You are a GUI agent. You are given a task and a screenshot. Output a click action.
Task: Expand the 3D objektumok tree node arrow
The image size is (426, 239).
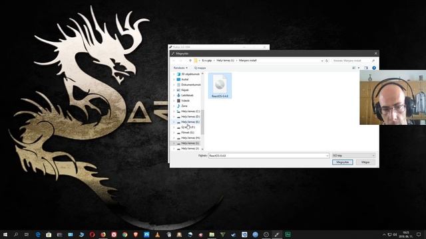174,74
